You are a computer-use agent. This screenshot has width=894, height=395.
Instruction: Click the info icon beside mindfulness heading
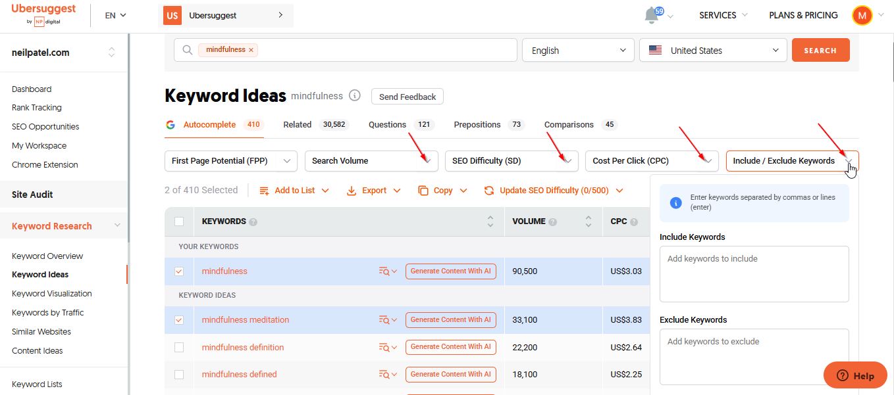355,96
